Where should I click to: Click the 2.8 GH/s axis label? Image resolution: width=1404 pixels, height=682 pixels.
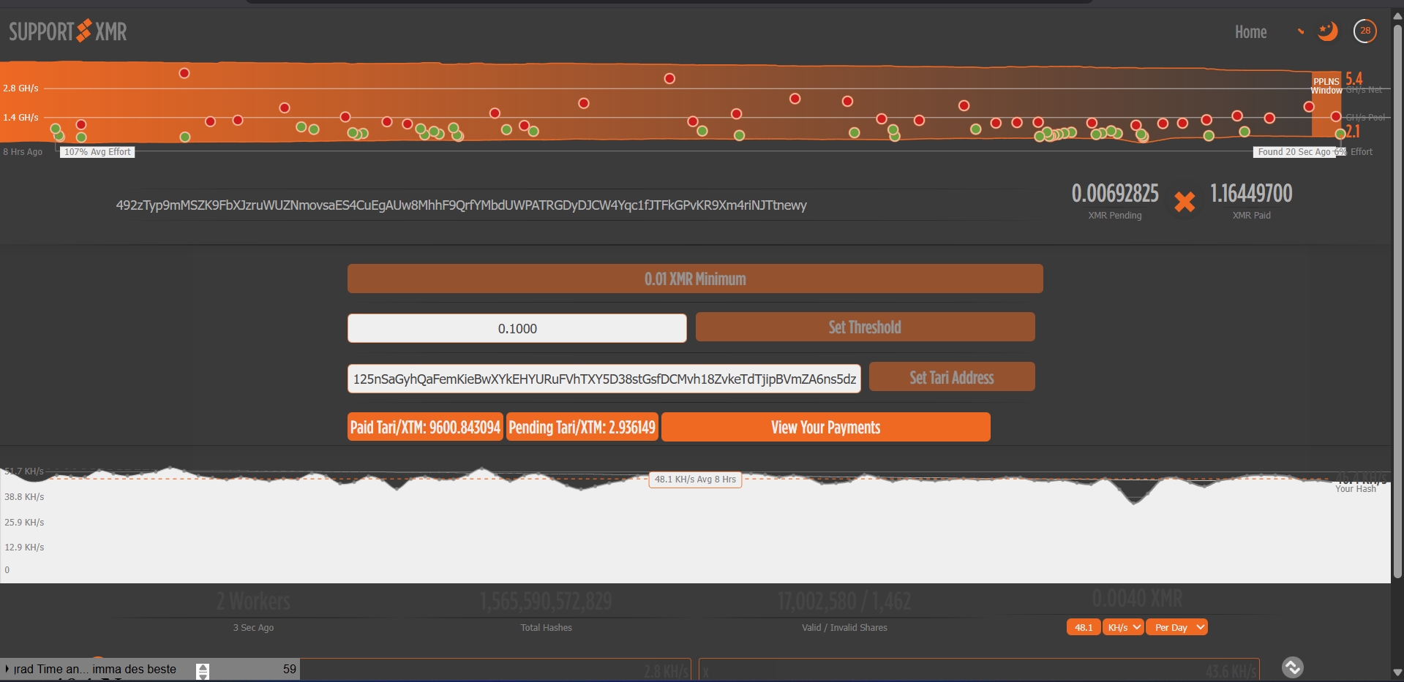tap(20, 88)
